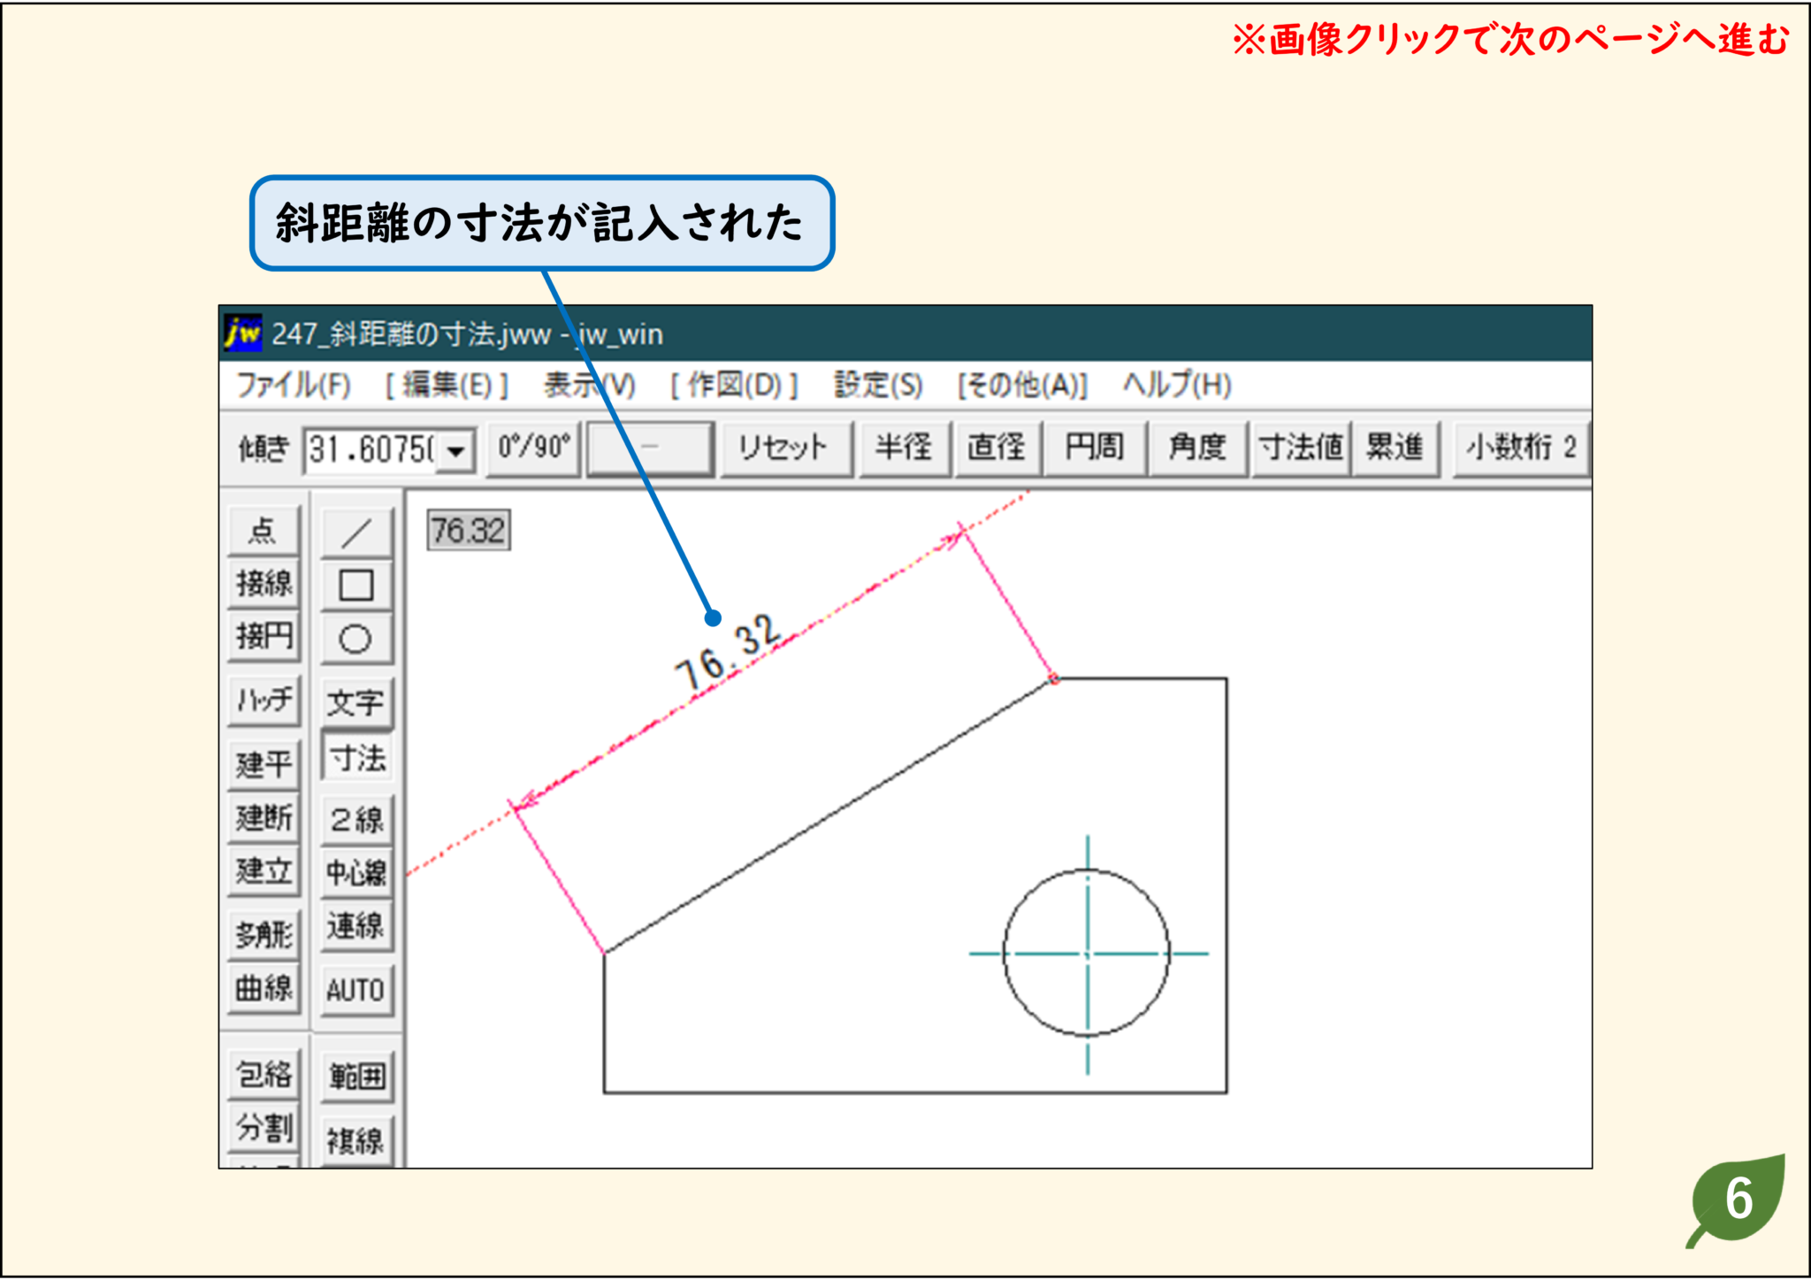This screenshot has width=1811, height=1280.
Task: Select the 接線 (tangent line) tool
Action: (263, 582)
